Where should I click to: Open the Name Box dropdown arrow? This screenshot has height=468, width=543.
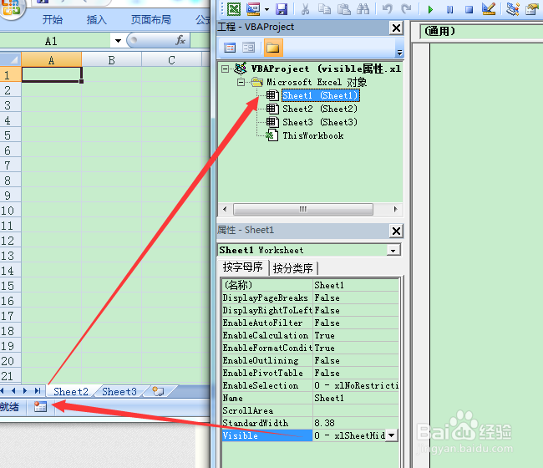point(118,41)
